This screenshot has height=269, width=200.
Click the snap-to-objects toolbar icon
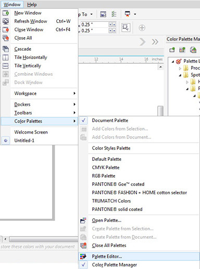[x=103, y=14]
